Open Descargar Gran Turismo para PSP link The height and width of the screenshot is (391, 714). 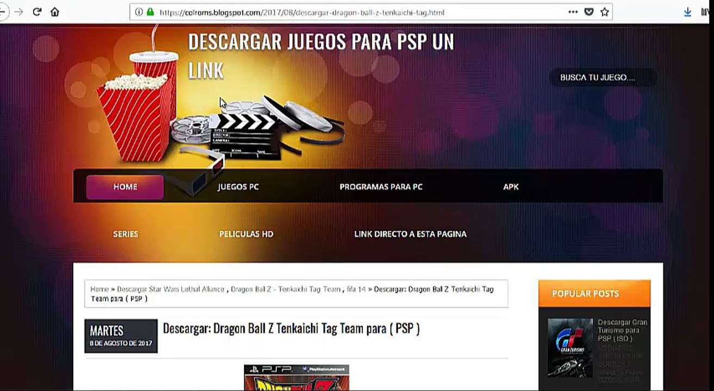point(623,330)
